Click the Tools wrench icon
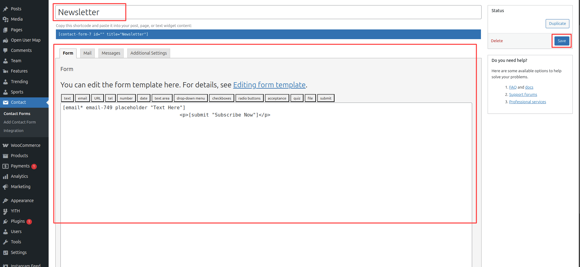This screenshot has width=580, height=267. coord(5,242)
